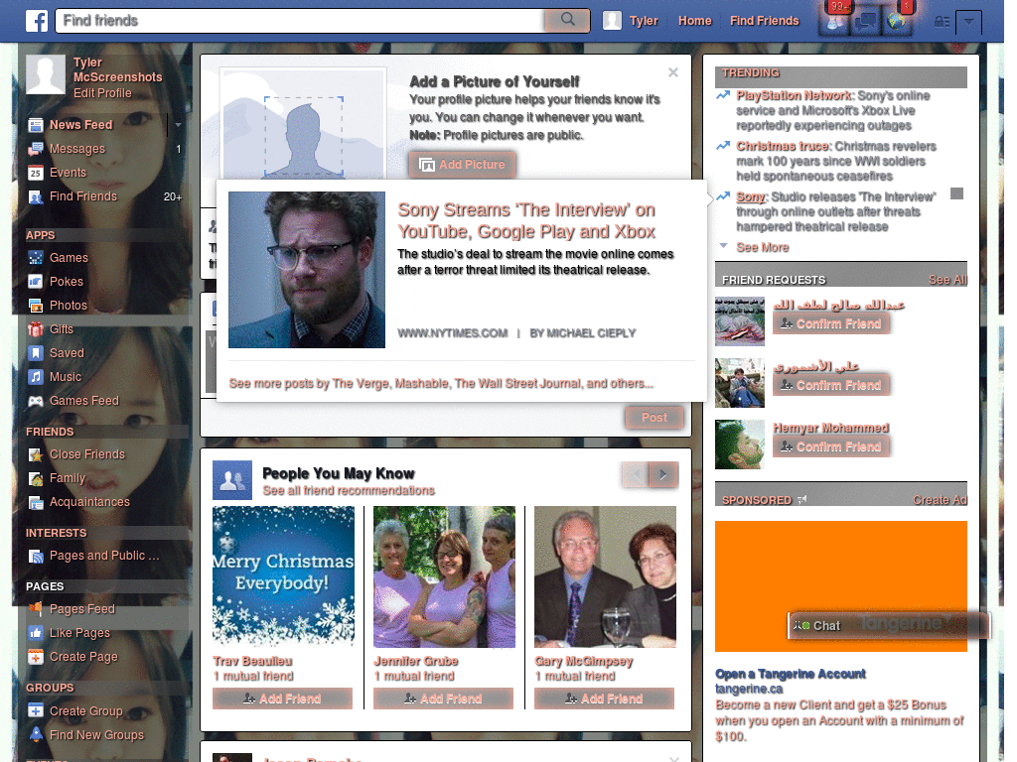This screenshot has width=1017, height=762.
Task: Open Messages in left sidebar
Action: click(x=77, y=149)
